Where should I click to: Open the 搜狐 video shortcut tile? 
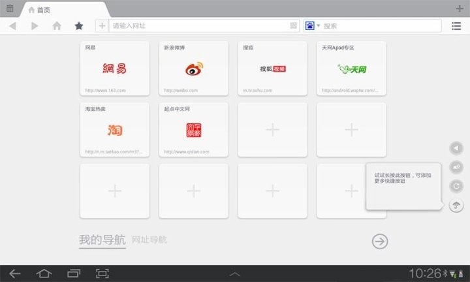(272, 69)
